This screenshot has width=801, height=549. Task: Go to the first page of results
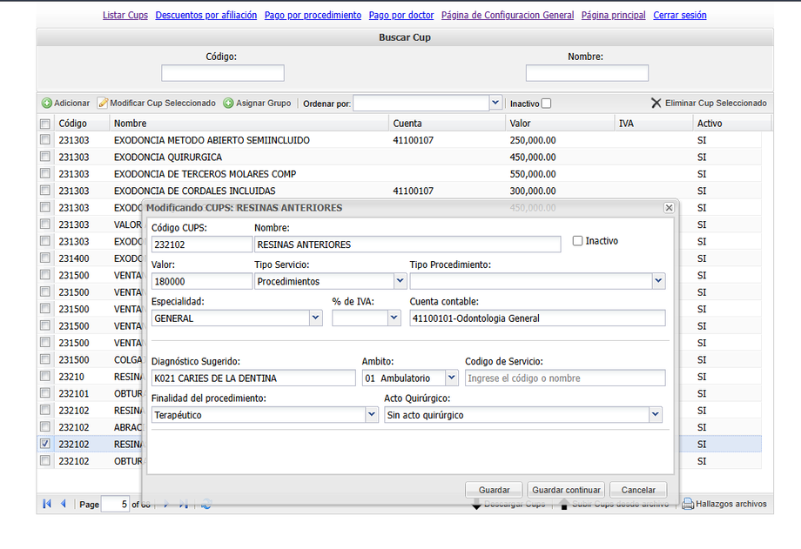coord(47,504)
